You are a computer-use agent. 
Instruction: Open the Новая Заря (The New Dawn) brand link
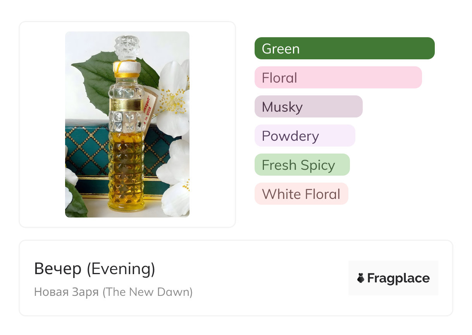pos(113,292)
